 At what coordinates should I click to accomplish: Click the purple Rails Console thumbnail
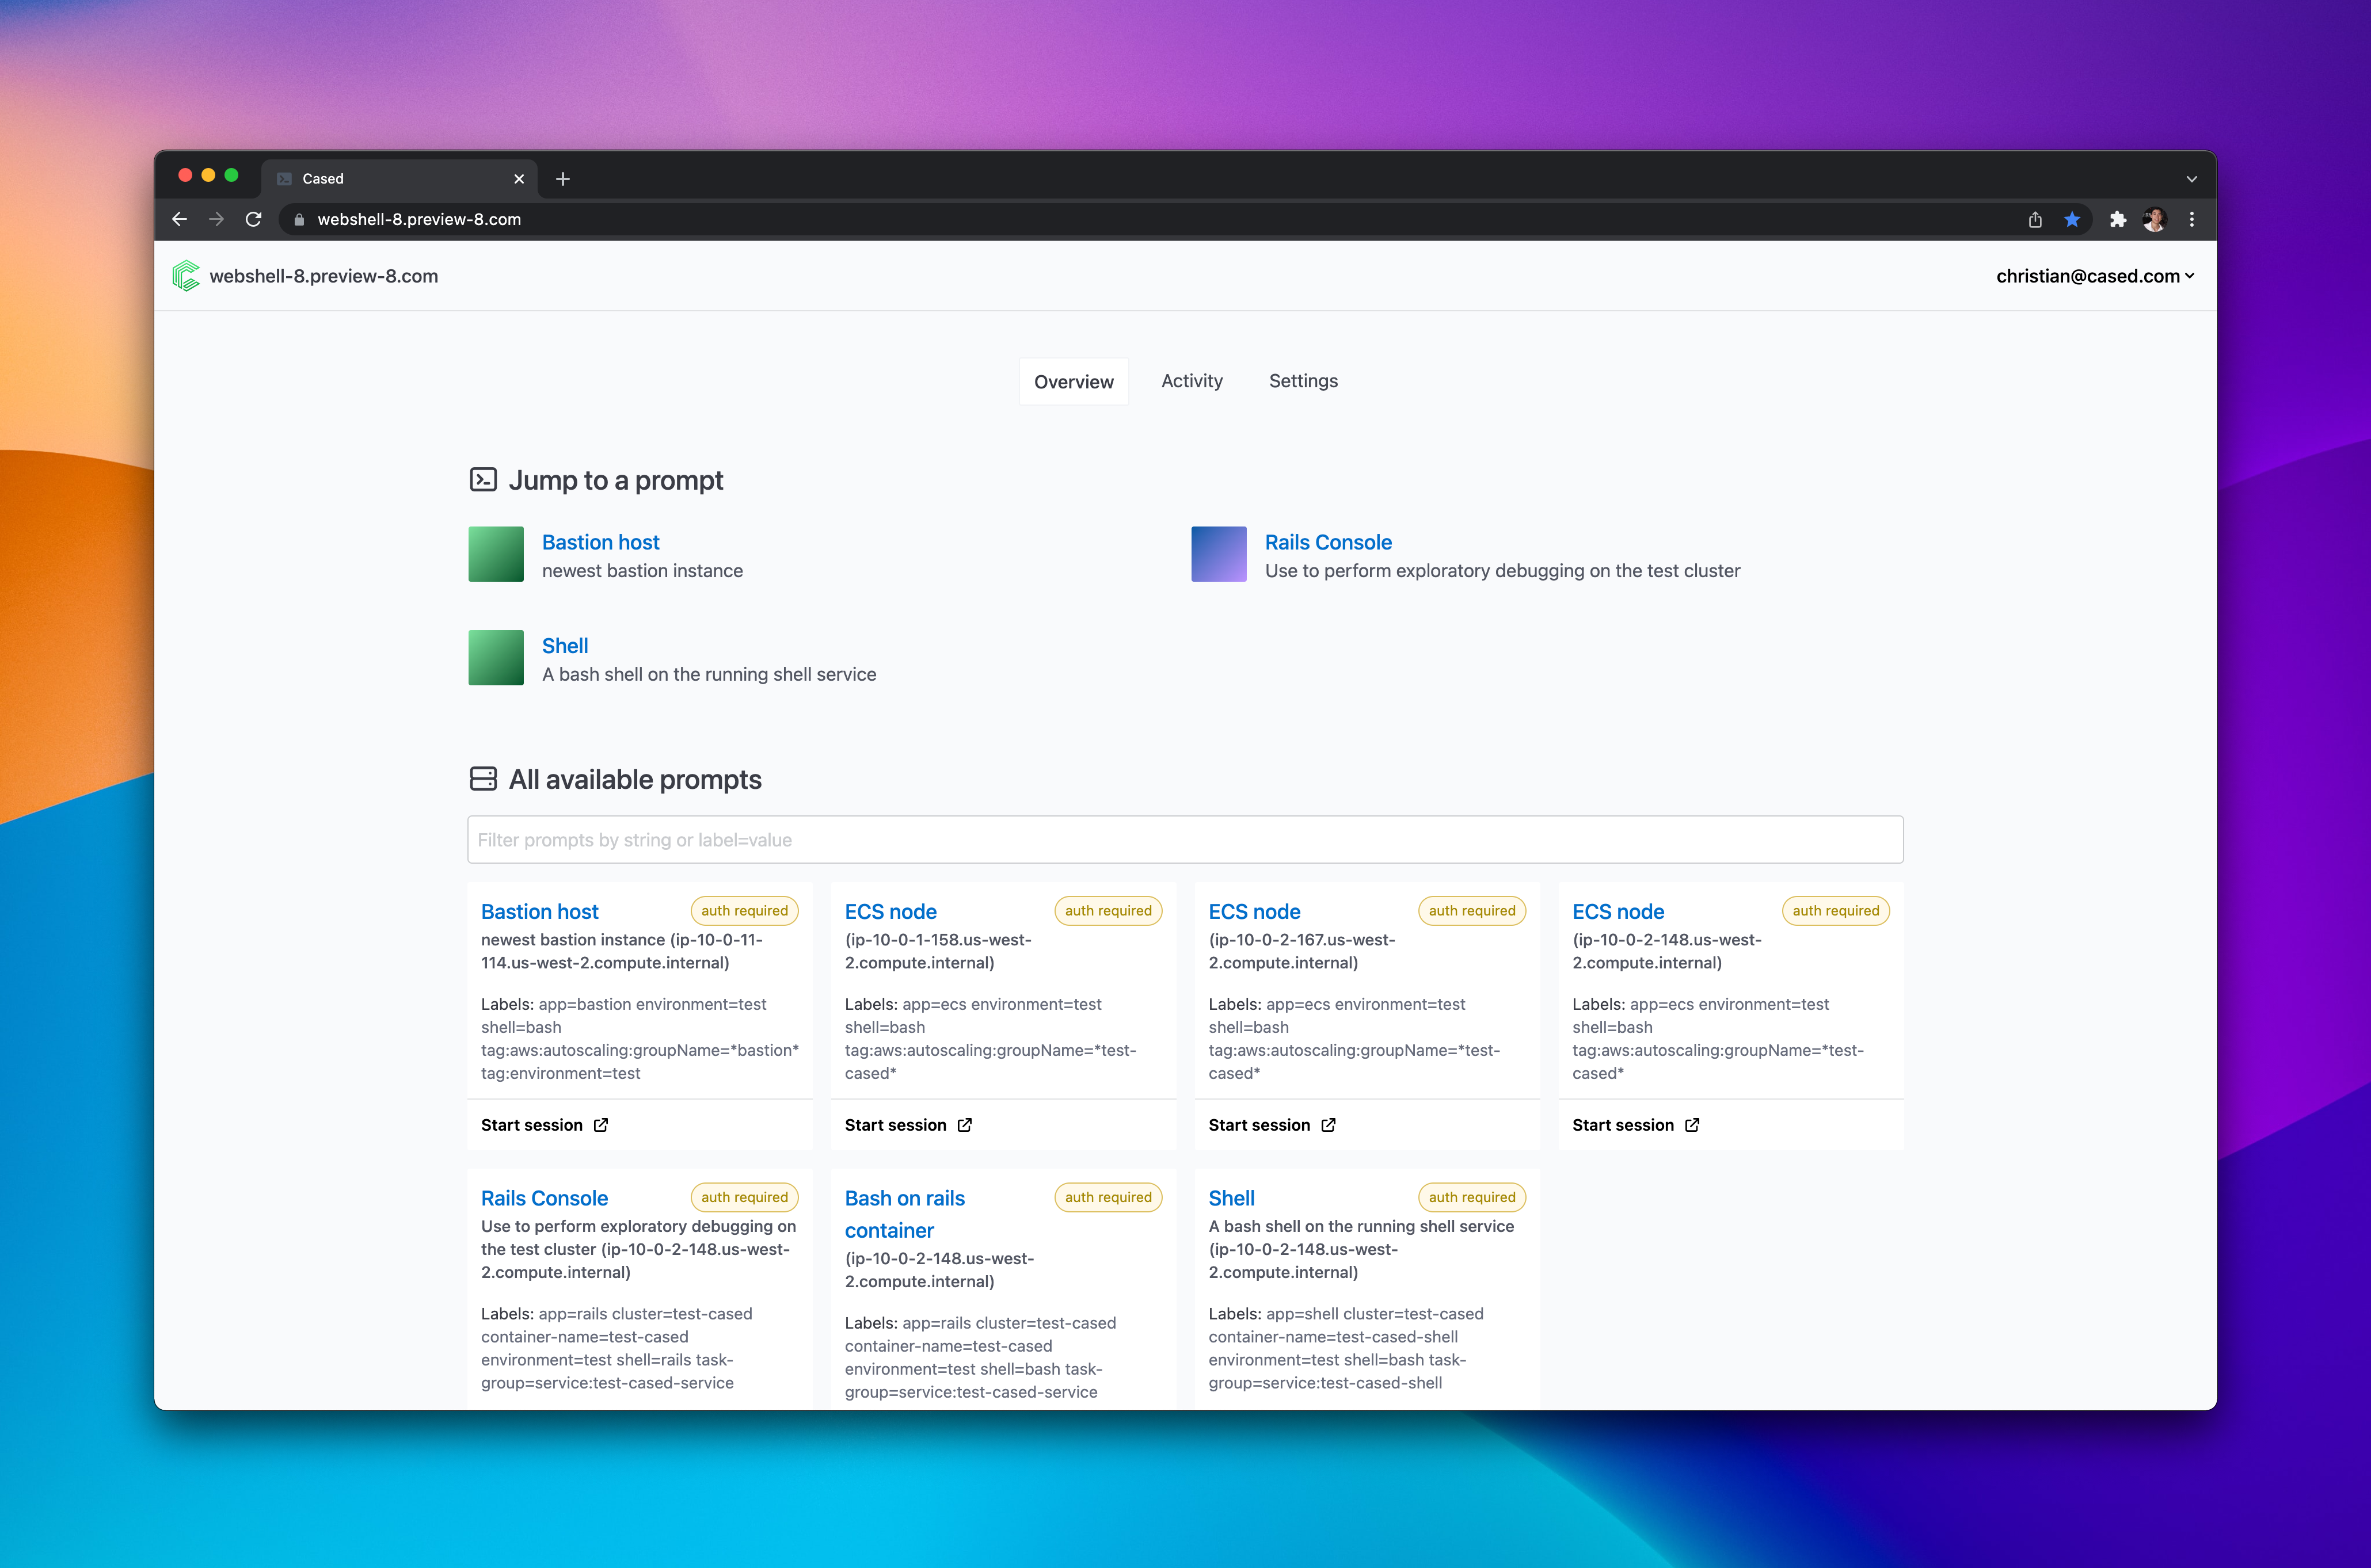1219,554
